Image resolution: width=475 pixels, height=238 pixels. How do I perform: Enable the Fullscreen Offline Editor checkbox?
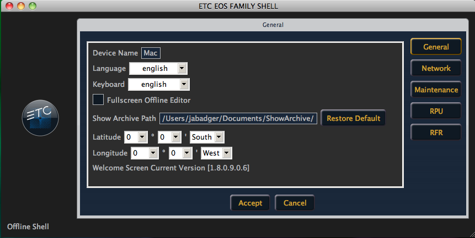pos(98,99)
